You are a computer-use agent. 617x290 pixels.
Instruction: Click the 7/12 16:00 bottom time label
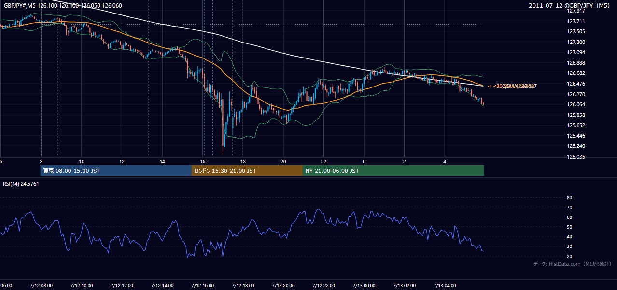tap(203, 285)
